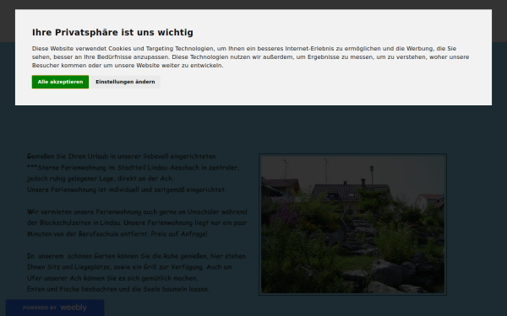Select the line Enten und Fische beobachten
The height and width of the screenshot is (316, 507).
click(118, 289)
